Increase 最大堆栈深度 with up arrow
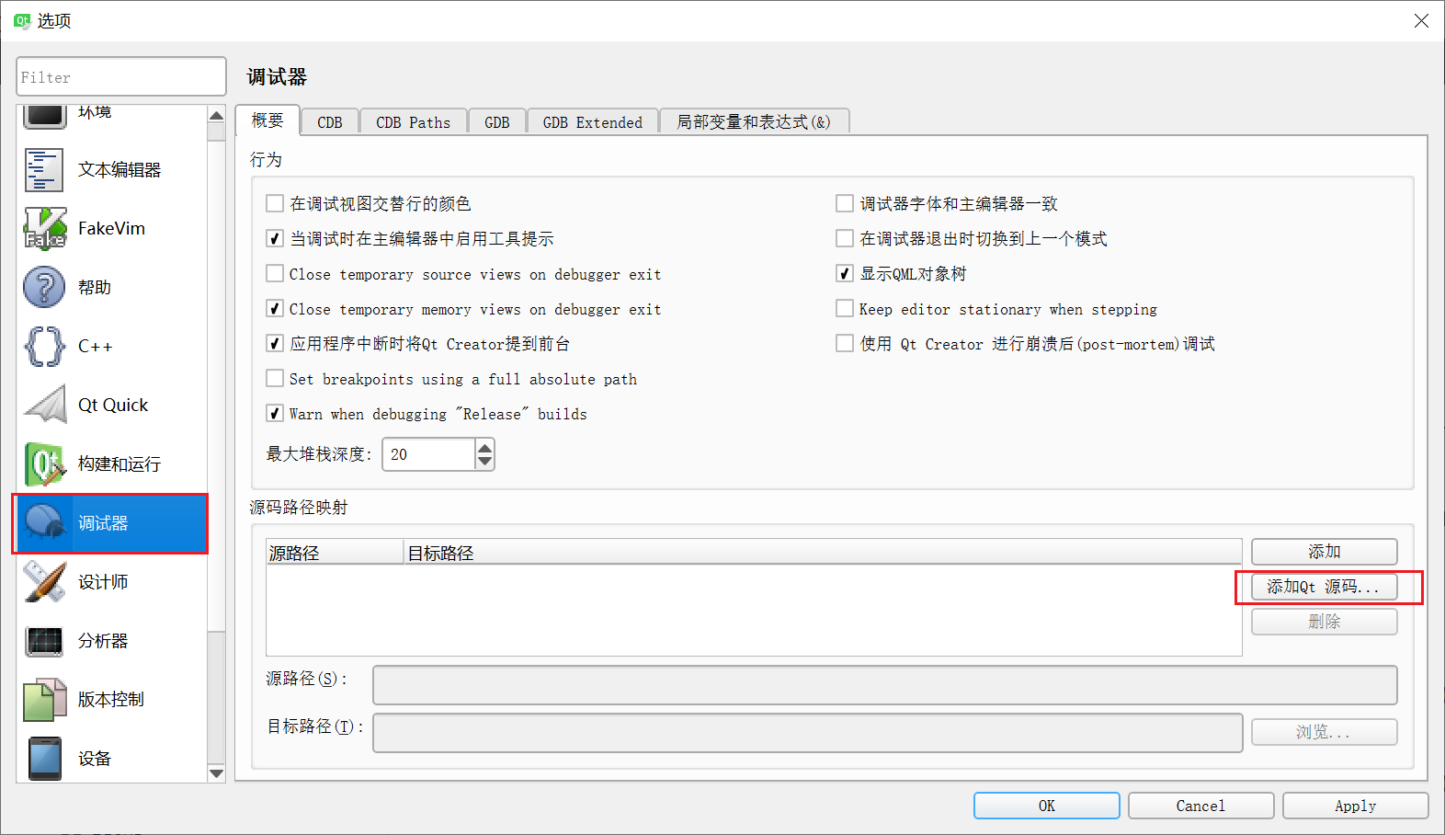This screenshot has width=1445, height=835. (484, 447)
